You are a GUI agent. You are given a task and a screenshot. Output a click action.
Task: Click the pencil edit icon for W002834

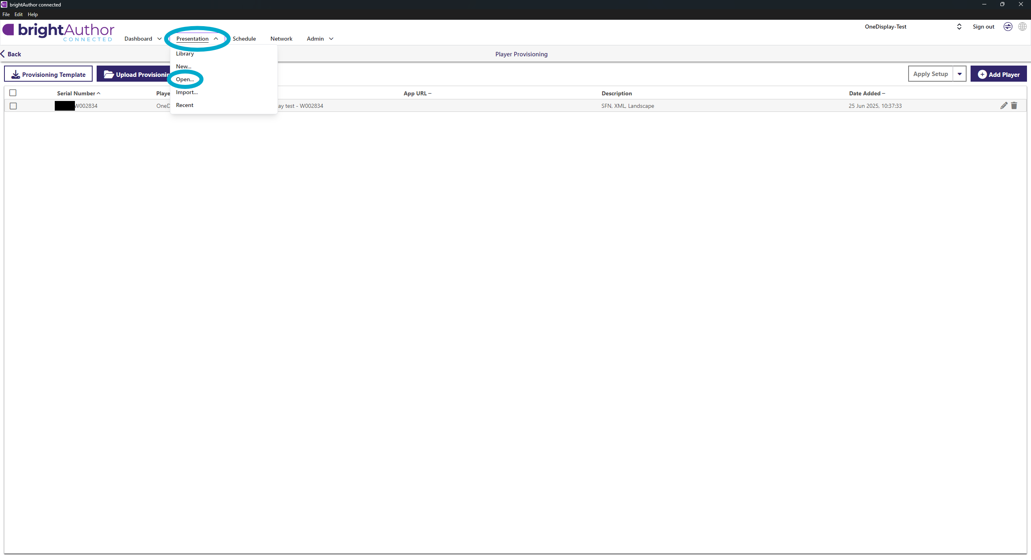1004,105
